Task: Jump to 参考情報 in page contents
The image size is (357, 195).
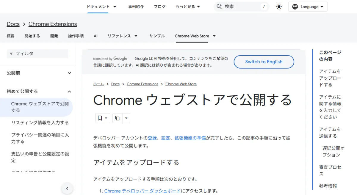Action: pos(328,186)
